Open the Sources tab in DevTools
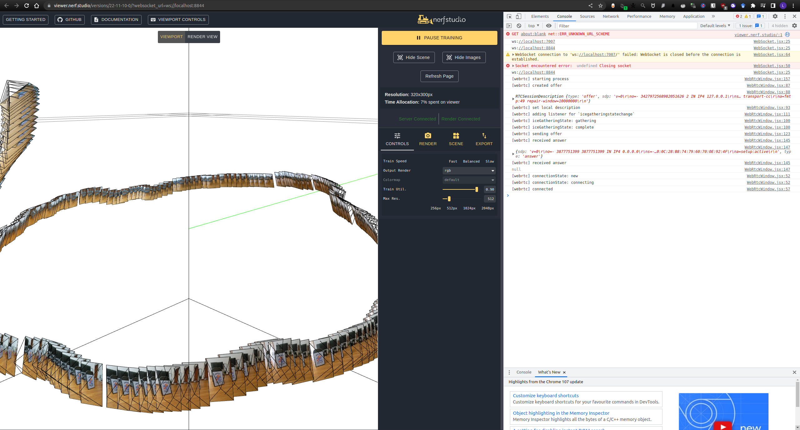Image resolution: width=800 pixels, height=430 pixels. pyautogui.click(x=587, y=16)
